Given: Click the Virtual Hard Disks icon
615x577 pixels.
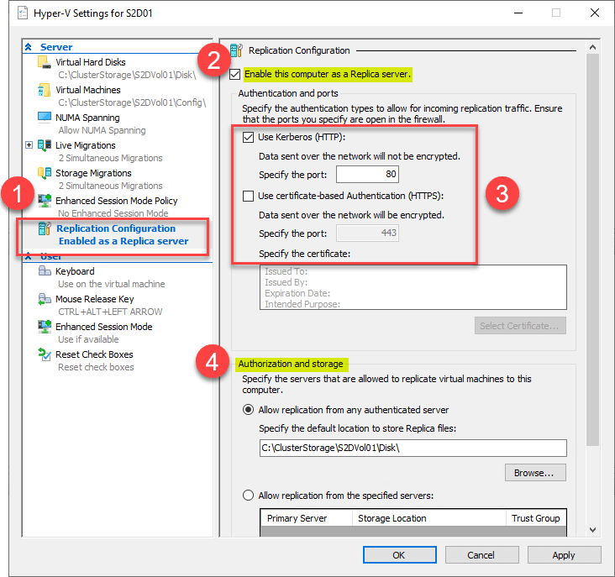Looking at the screenshot, I should click(x=44, y=62).
